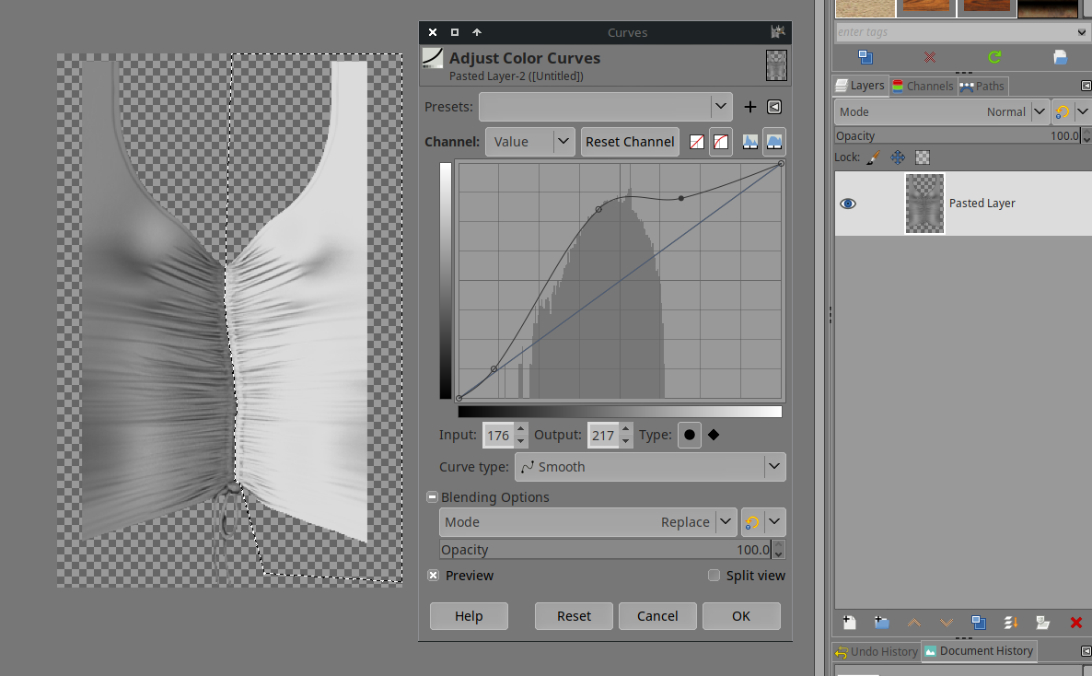Viewport: 1092px width, 676px height.
Task: Create a new layer group
Action: [x=881, y=623]
